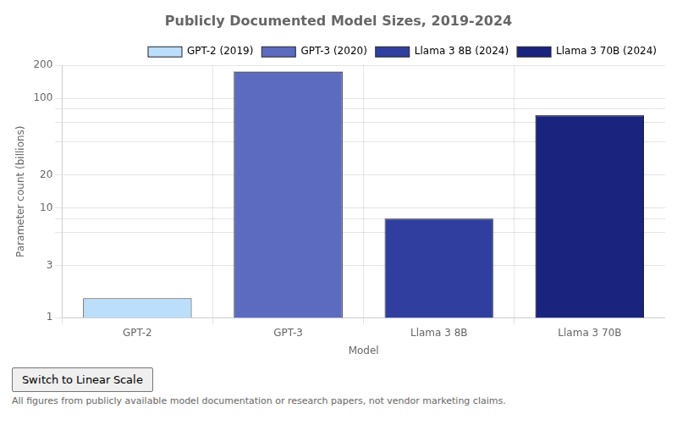Click the Llama 3 70B (2024) legend label
The height and width of the screenshot is (425, 677).
click(x=606, y=51)
